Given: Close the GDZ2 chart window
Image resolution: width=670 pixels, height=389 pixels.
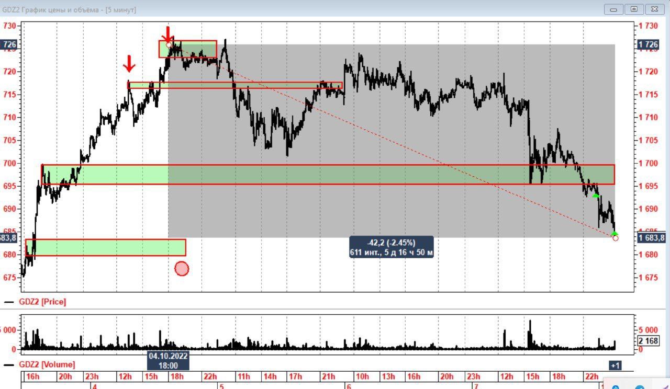Looking at the screenshot, I should point(654,9).
